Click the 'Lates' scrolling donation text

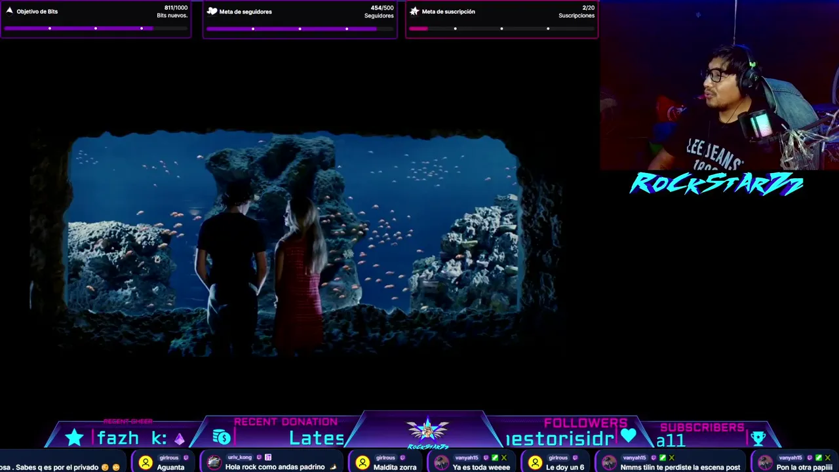coord(317,438)
